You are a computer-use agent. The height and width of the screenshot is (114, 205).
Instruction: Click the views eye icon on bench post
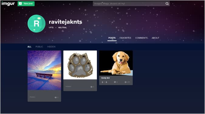(x=56, y=97)
